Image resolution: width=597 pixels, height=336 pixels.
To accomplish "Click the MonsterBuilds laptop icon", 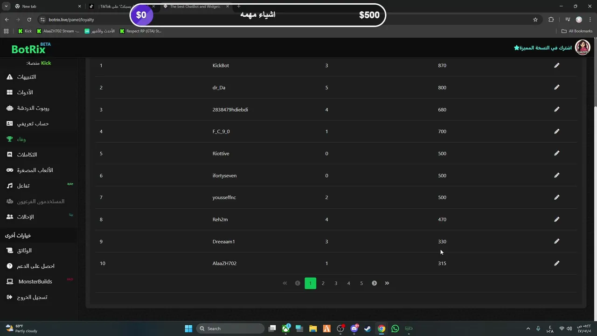I will (10, 281).
